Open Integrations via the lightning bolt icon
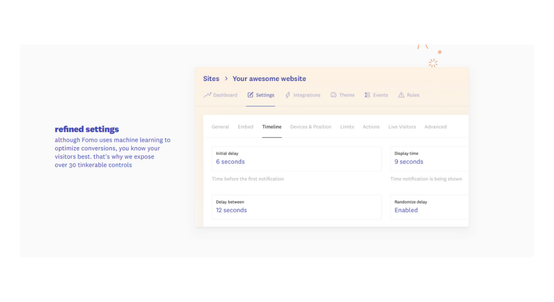554x302 pixels. point(288,95)
